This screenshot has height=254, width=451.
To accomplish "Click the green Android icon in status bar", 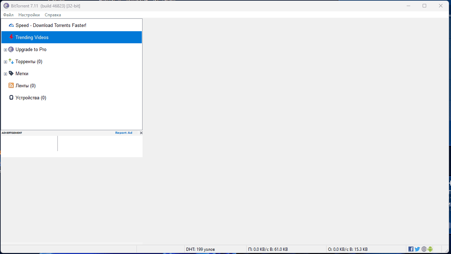I will [x=430, y=249].
